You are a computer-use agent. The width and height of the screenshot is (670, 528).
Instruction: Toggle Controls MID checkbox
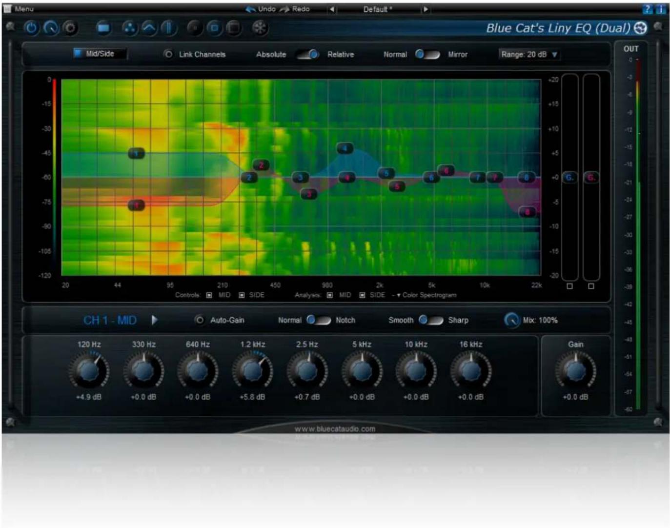pos(209,295)
